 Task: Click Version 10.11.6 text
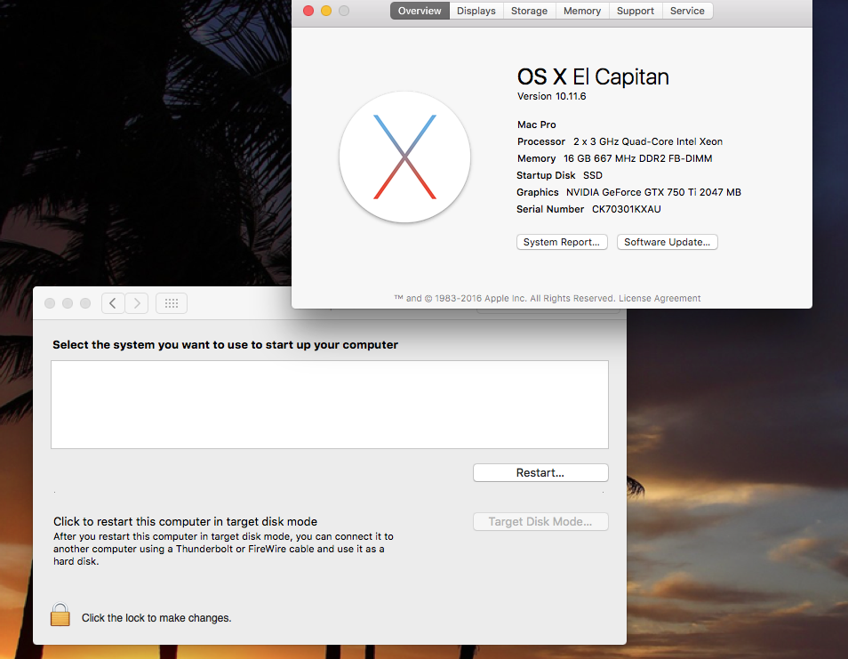[x=552, y=96]
